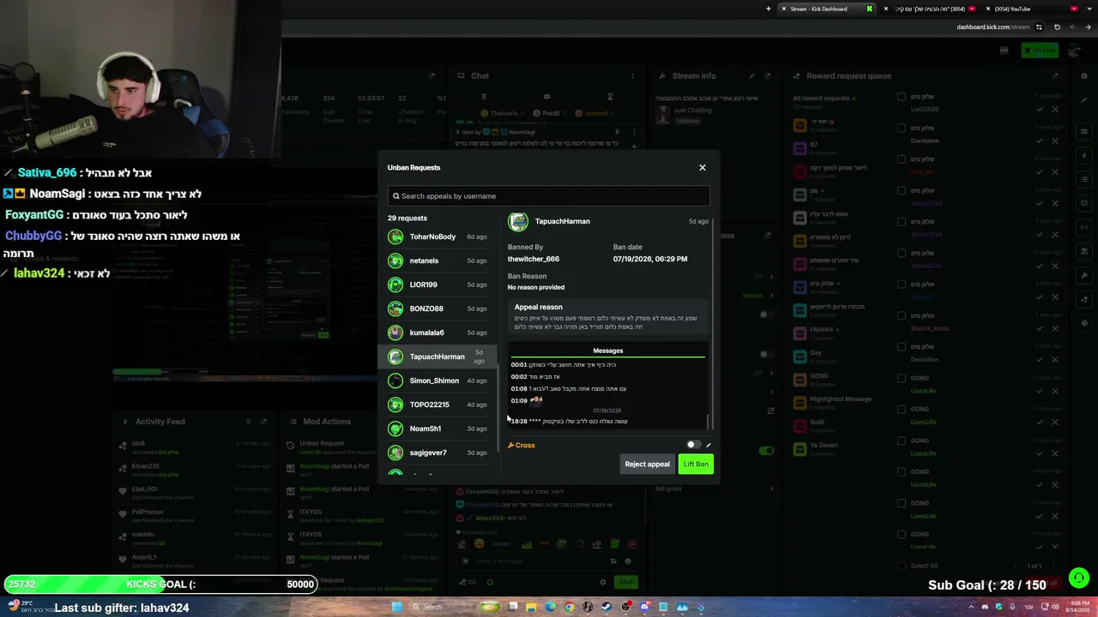Select the TOPO22215 request
1098x617 pixels.
pyautogui.click(x=437, y=404)
